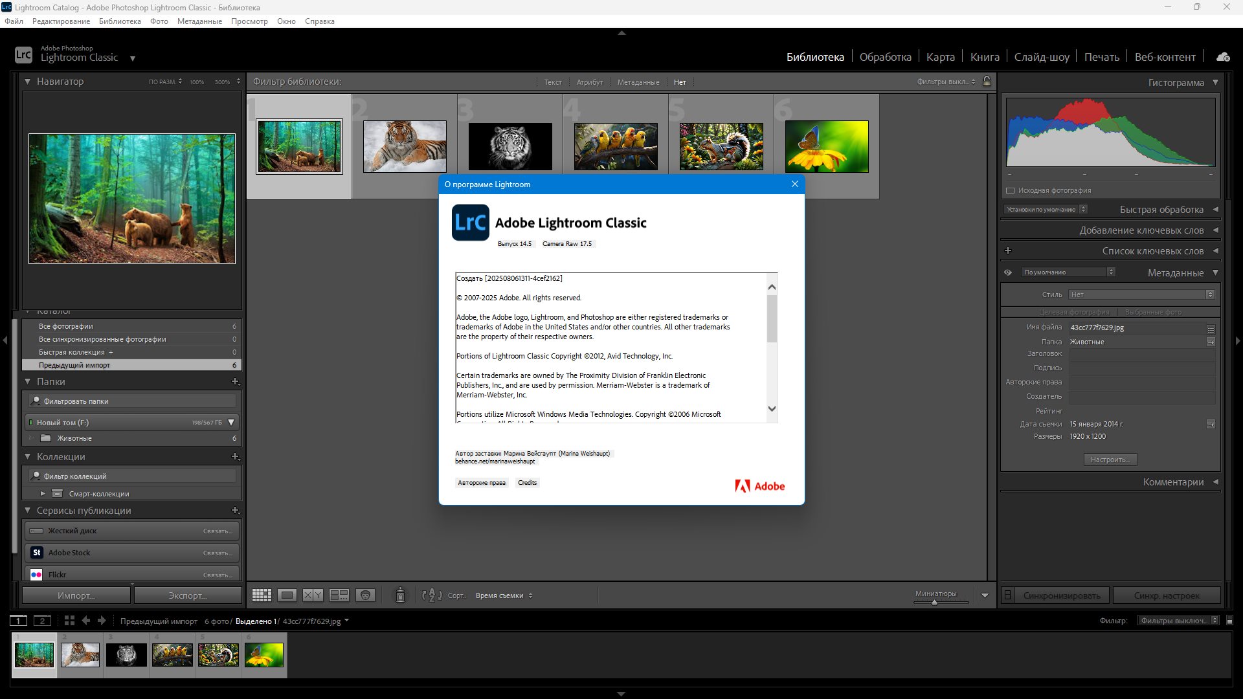Collapse the Навигатор panel
This screenshot has width=1243, height=699.
click(x=27, y=82)
